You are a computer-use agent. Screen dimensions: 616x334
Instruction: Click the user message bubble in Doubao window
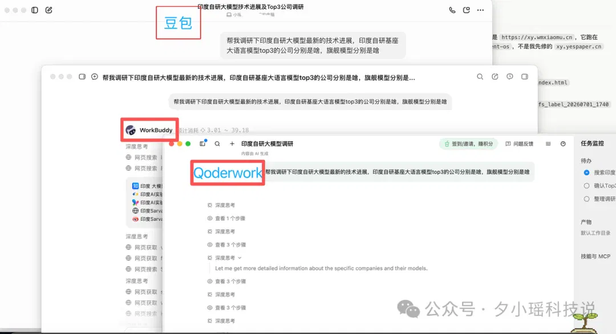coord(313,46)
